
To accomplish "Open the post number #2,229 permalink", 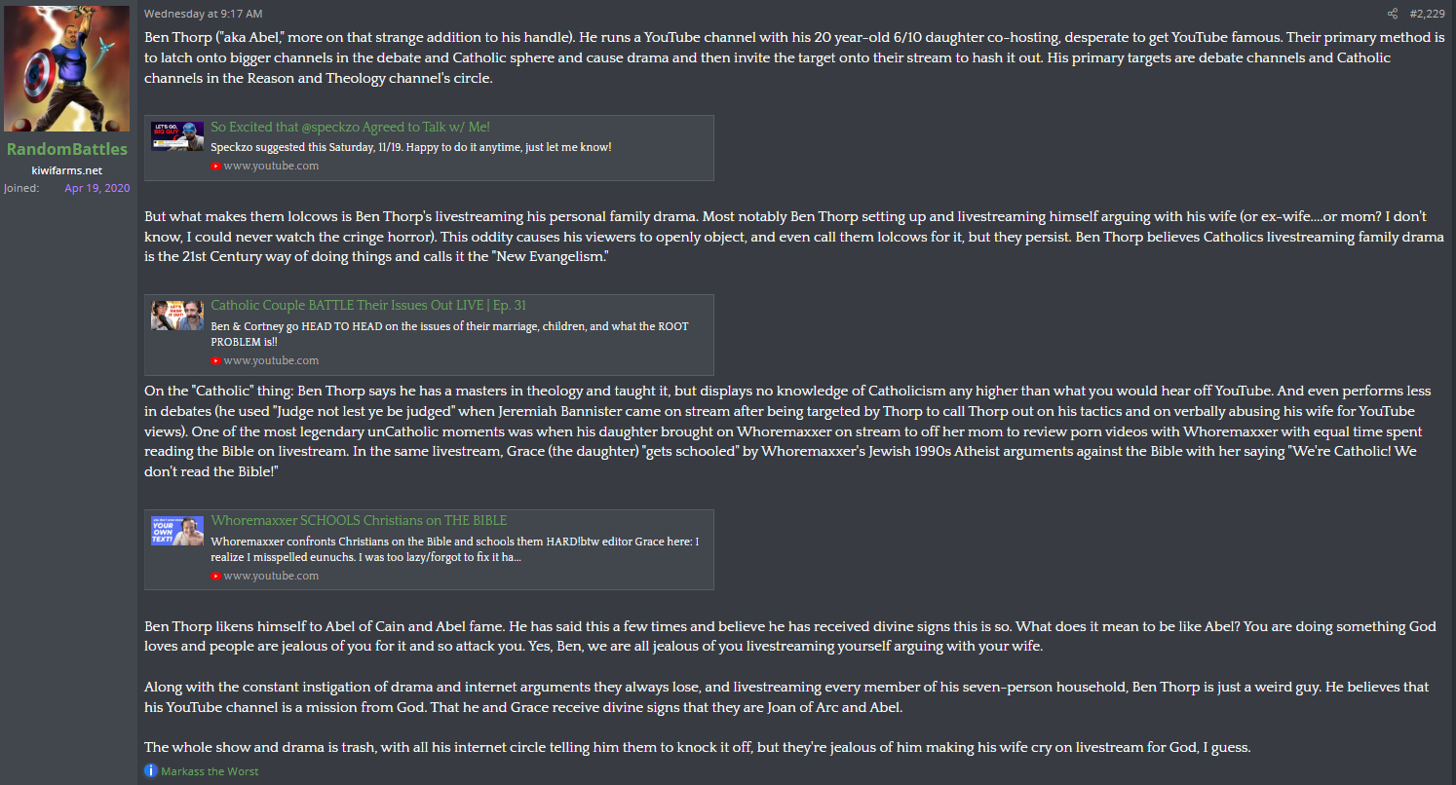I will [x=1429, y=14].
